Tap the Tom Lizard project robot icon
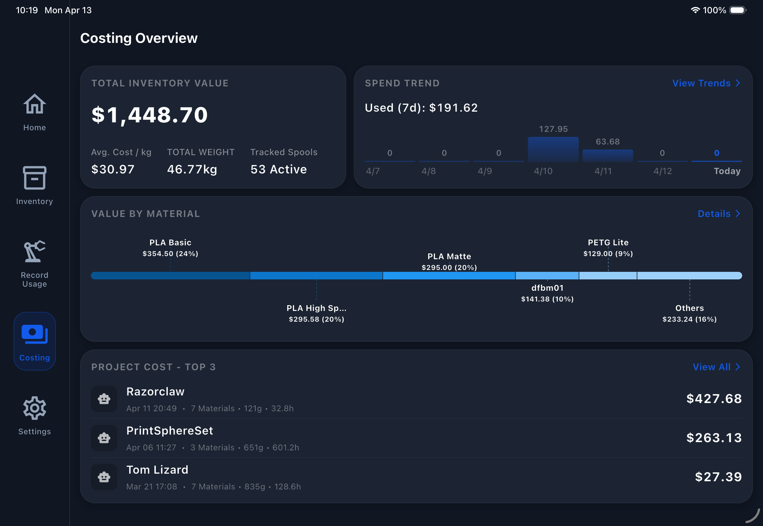 click(x=104, y=477)
